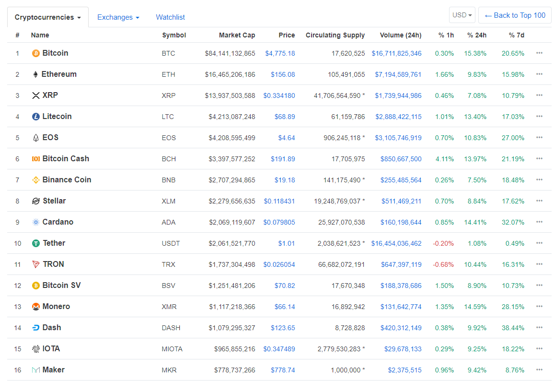The image size is (554, 382).
Task: Expand the Cryptocurrencies tab dropdown
Action: tap(47, 17)
